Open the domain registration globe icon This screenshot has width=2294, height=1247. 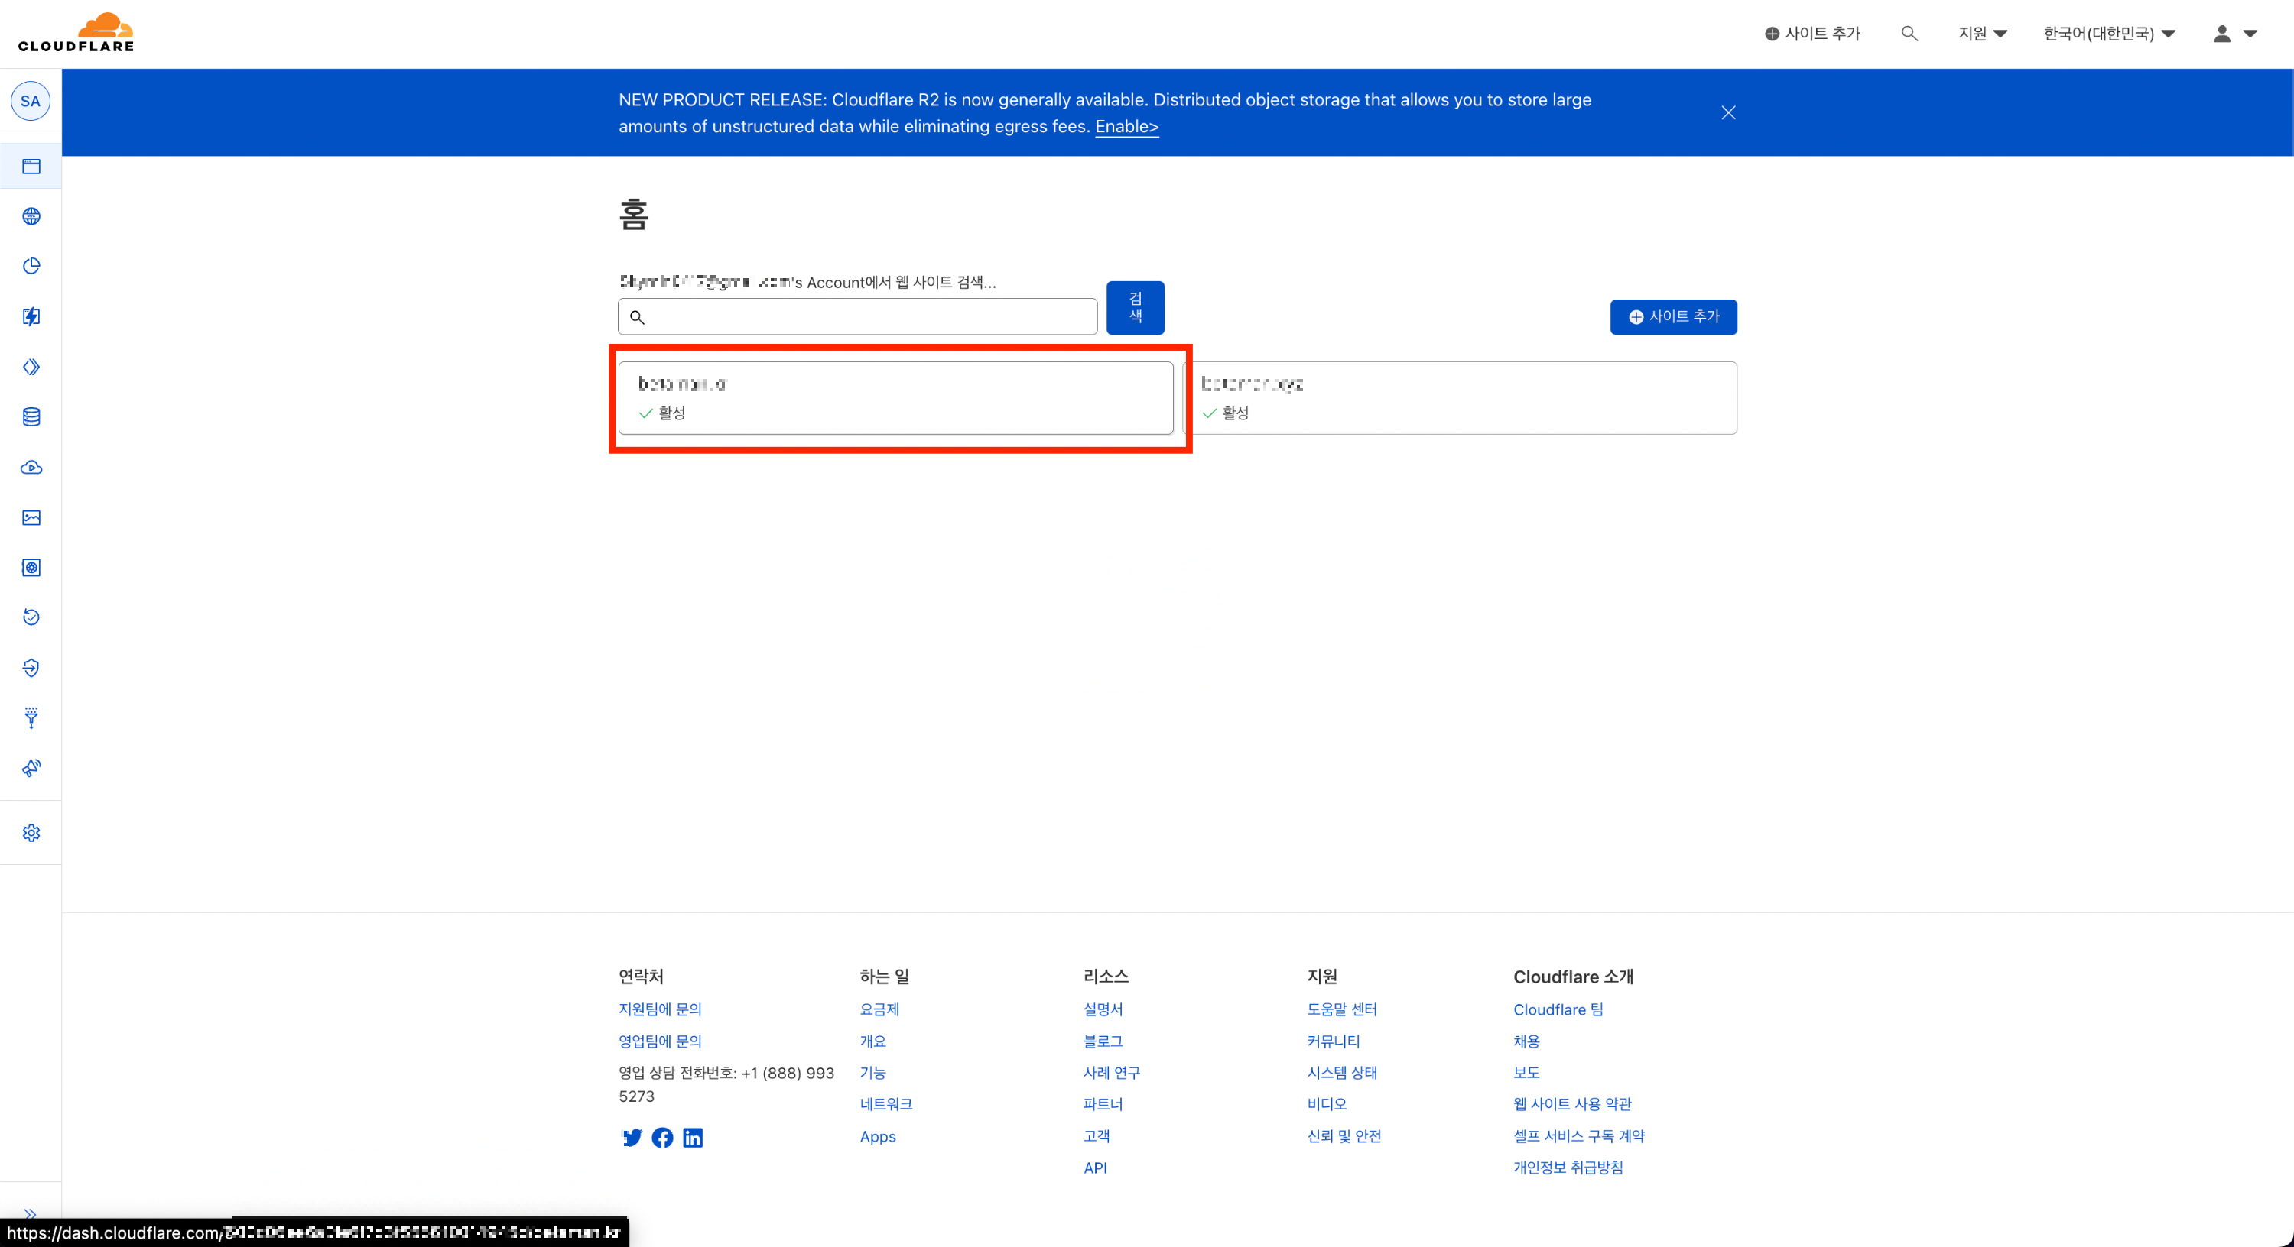pos(31,216)
